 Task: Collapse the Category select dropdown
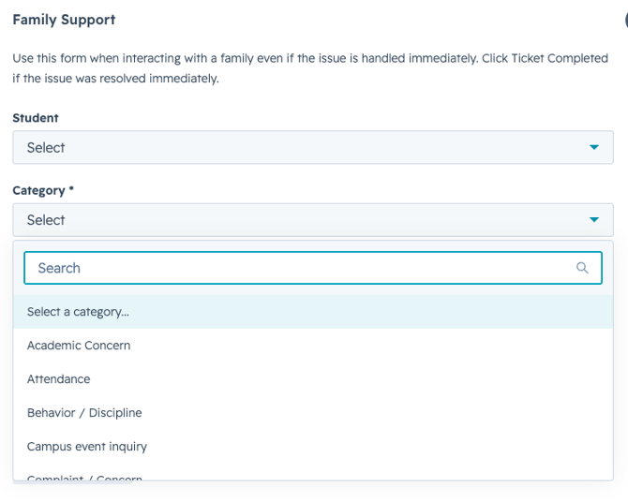(x=313, y=220)
